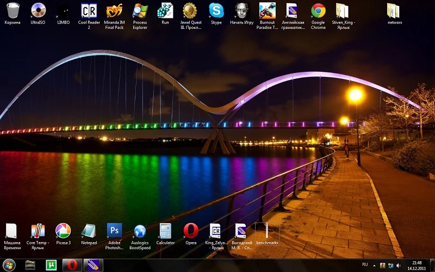Select the networx folder on desktop
The height and width of the screenshot is (272, 435).
point(395,11)
